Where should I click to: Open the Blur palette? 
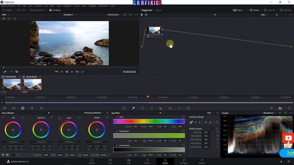click(x=161, y=108)
